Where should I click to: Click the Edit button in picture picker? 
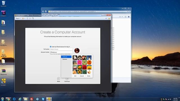(x=75, y=76)
